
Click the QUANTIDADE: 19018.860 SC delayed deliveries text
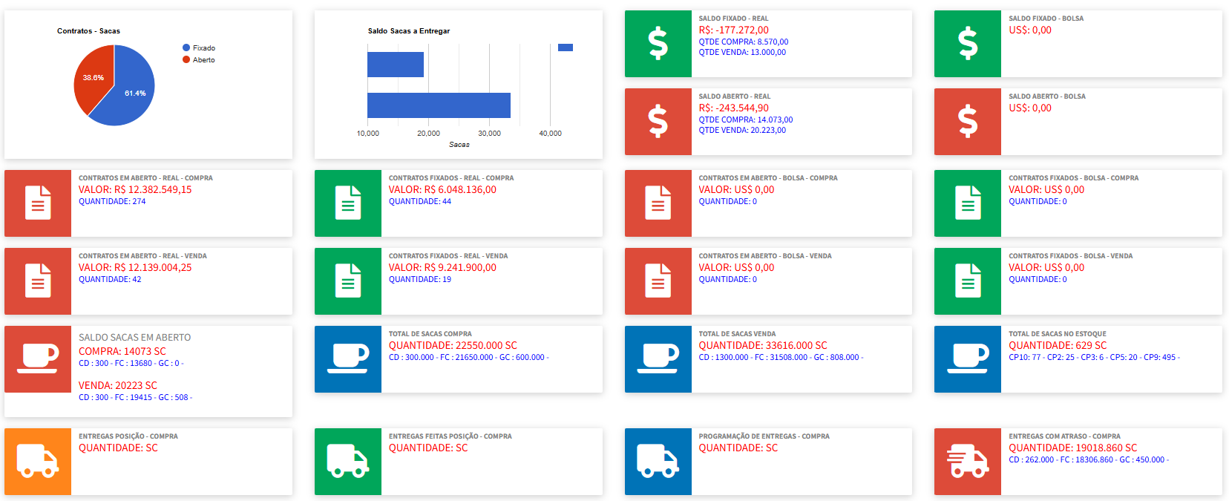[x=1072, y=448]
